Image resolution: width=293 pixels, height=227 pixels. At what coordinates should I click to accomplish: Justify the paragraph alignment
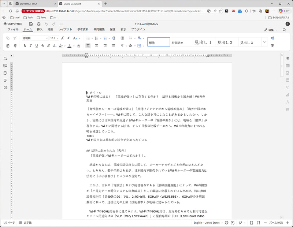pos(114,46)
